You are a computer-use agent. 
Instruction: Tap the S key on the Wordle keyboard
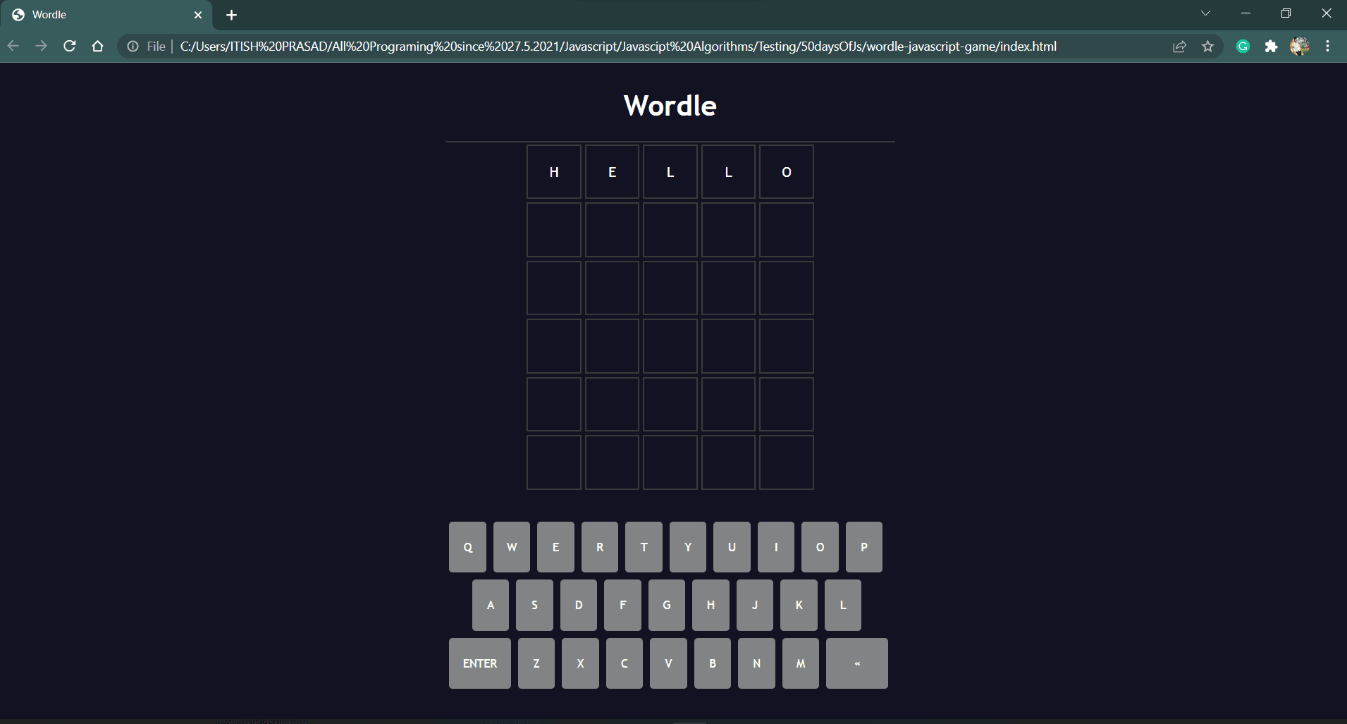click(534, 605)
